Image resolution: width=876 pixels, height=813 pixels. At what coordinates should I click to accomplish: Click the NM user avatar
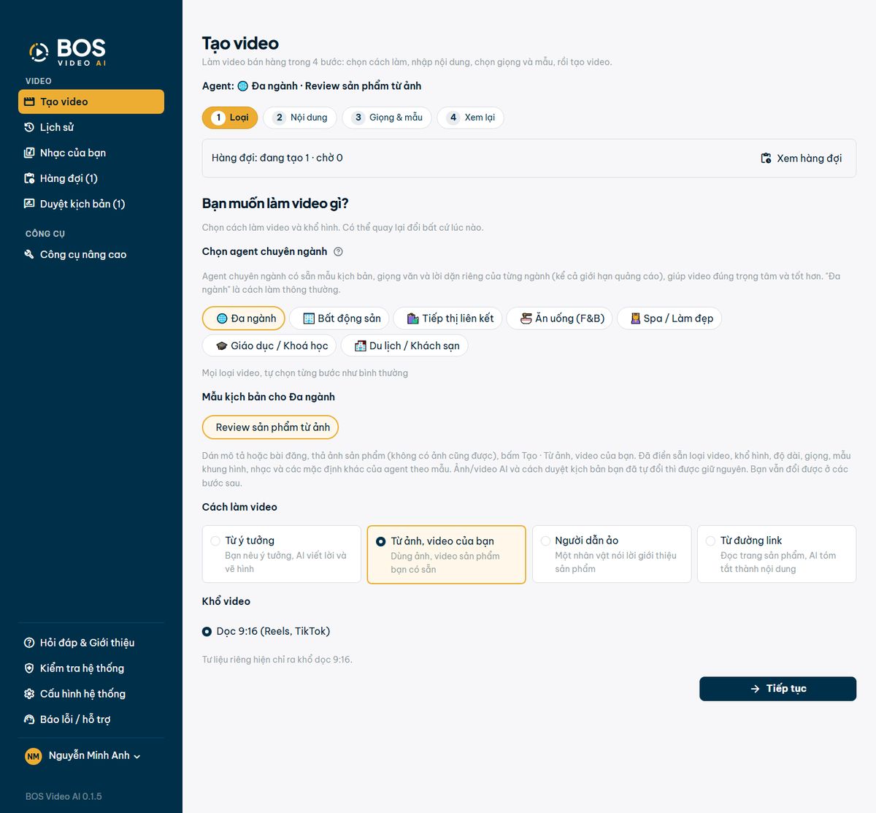(34, 756)
